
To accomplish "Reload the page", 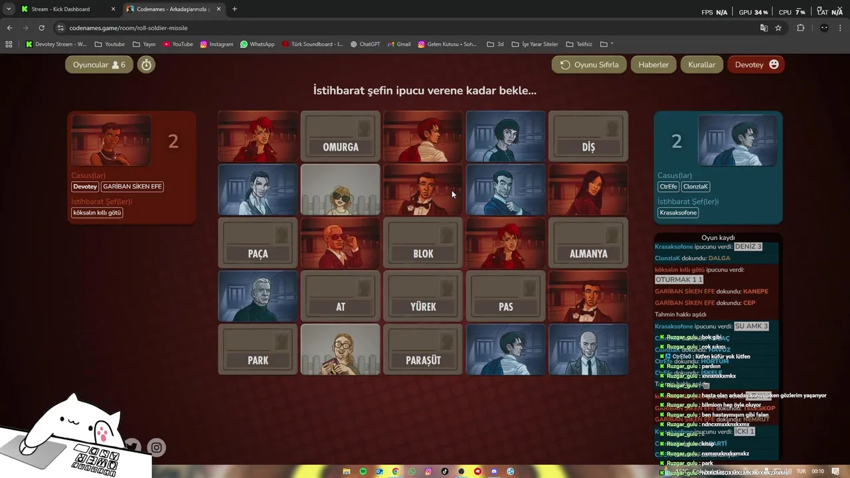I will tap(41, 28).
